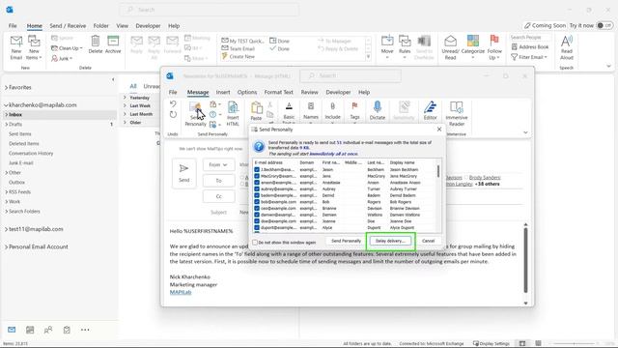Open Send / Receive tab in main window
This screenshot has width=618, height=348.
click(x=68, y=26)
